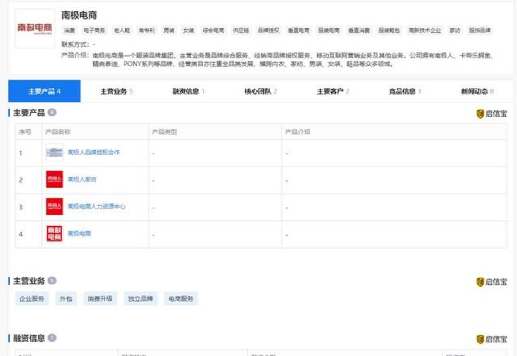The height and width of the screenshot is (356, 517).
Task: Open the 南极人品牌授权合作 product thumbnail
Action: coord(55,152)
